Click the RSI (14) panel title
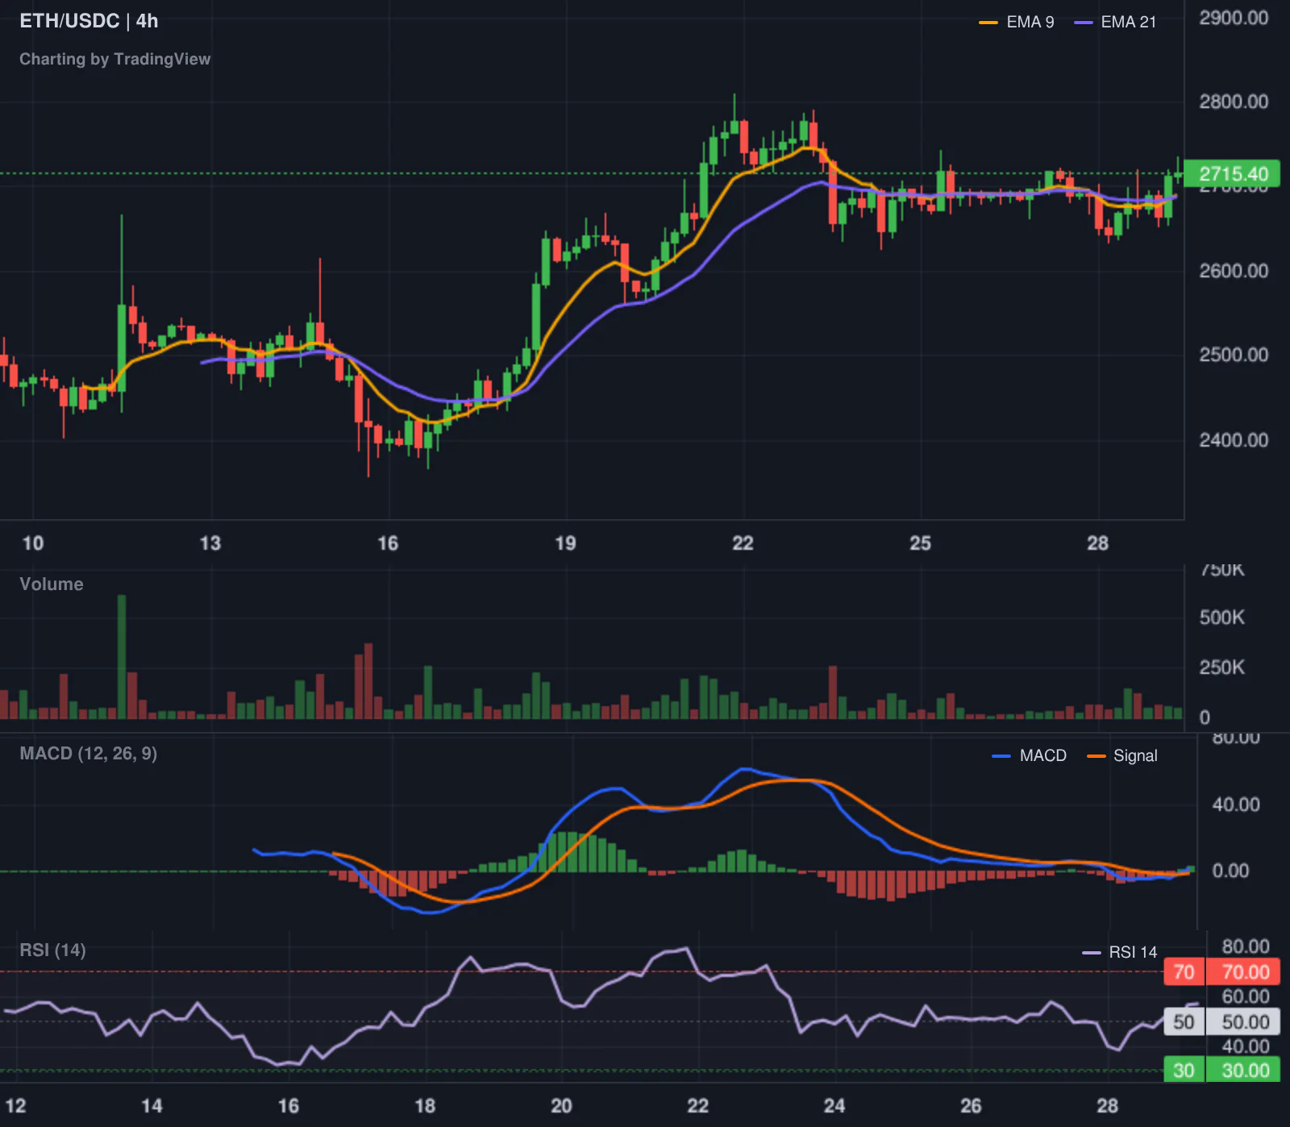 click(52, 950)
